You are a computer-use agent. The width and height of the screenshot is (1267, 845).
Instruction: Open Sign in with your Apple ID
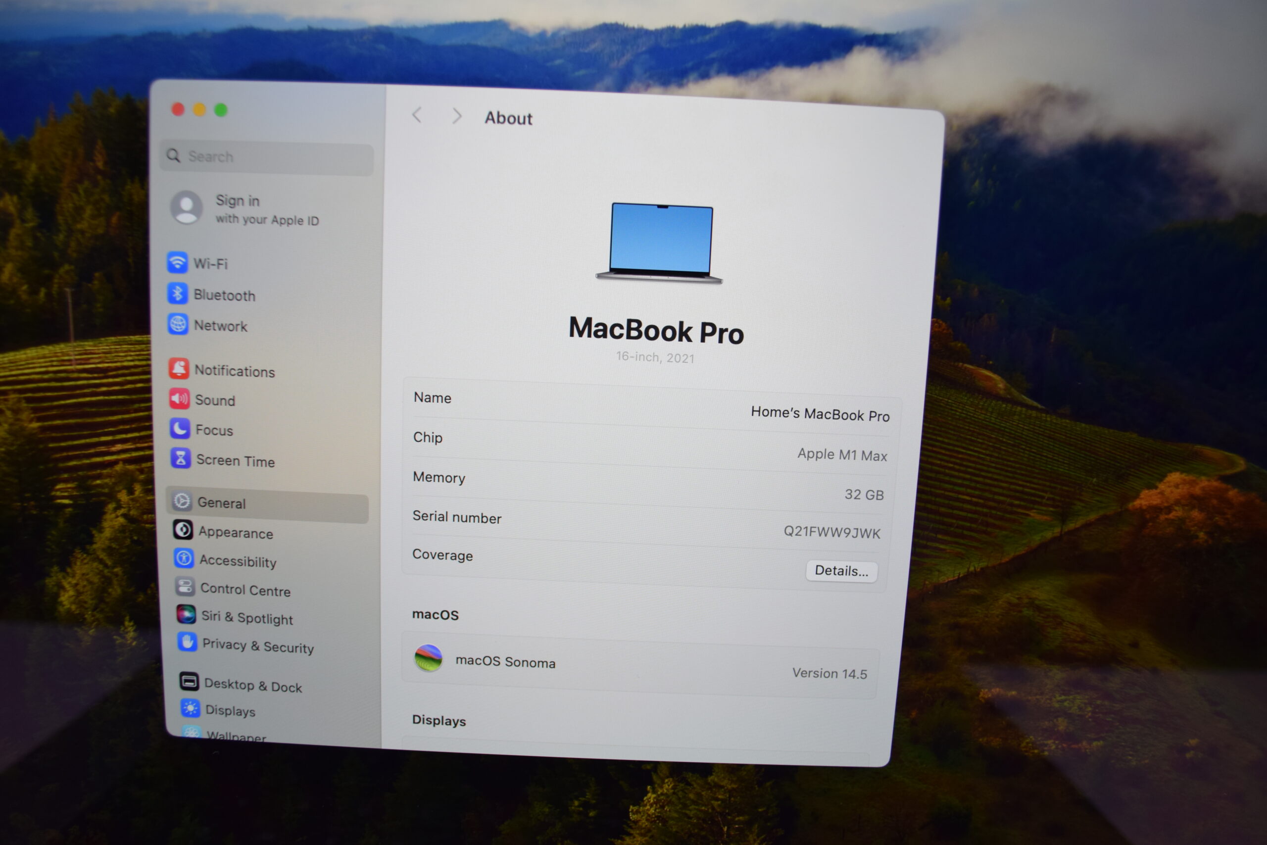click(x=245, y=209)
